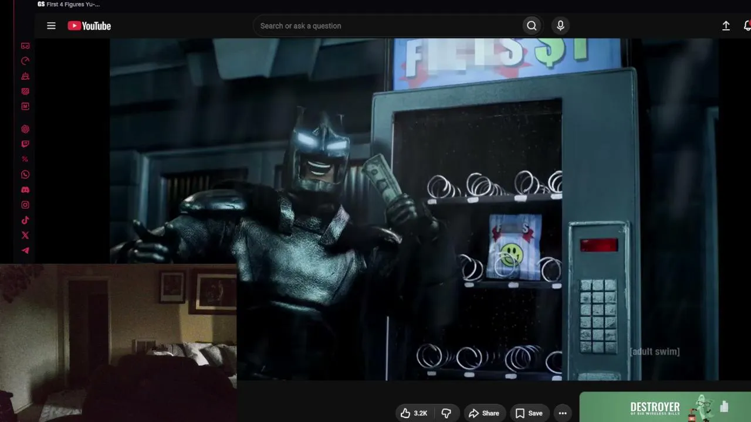Open X (Twitter) from the browser sidebar
Screen dimensions: 751x422
click(25, 236)
